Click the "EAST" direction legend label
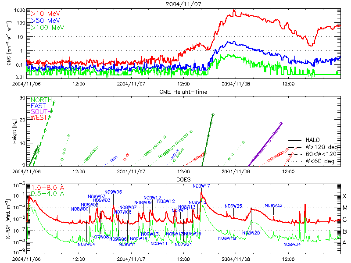The height and width of the screenshot is (263, 351). [38, 106]
